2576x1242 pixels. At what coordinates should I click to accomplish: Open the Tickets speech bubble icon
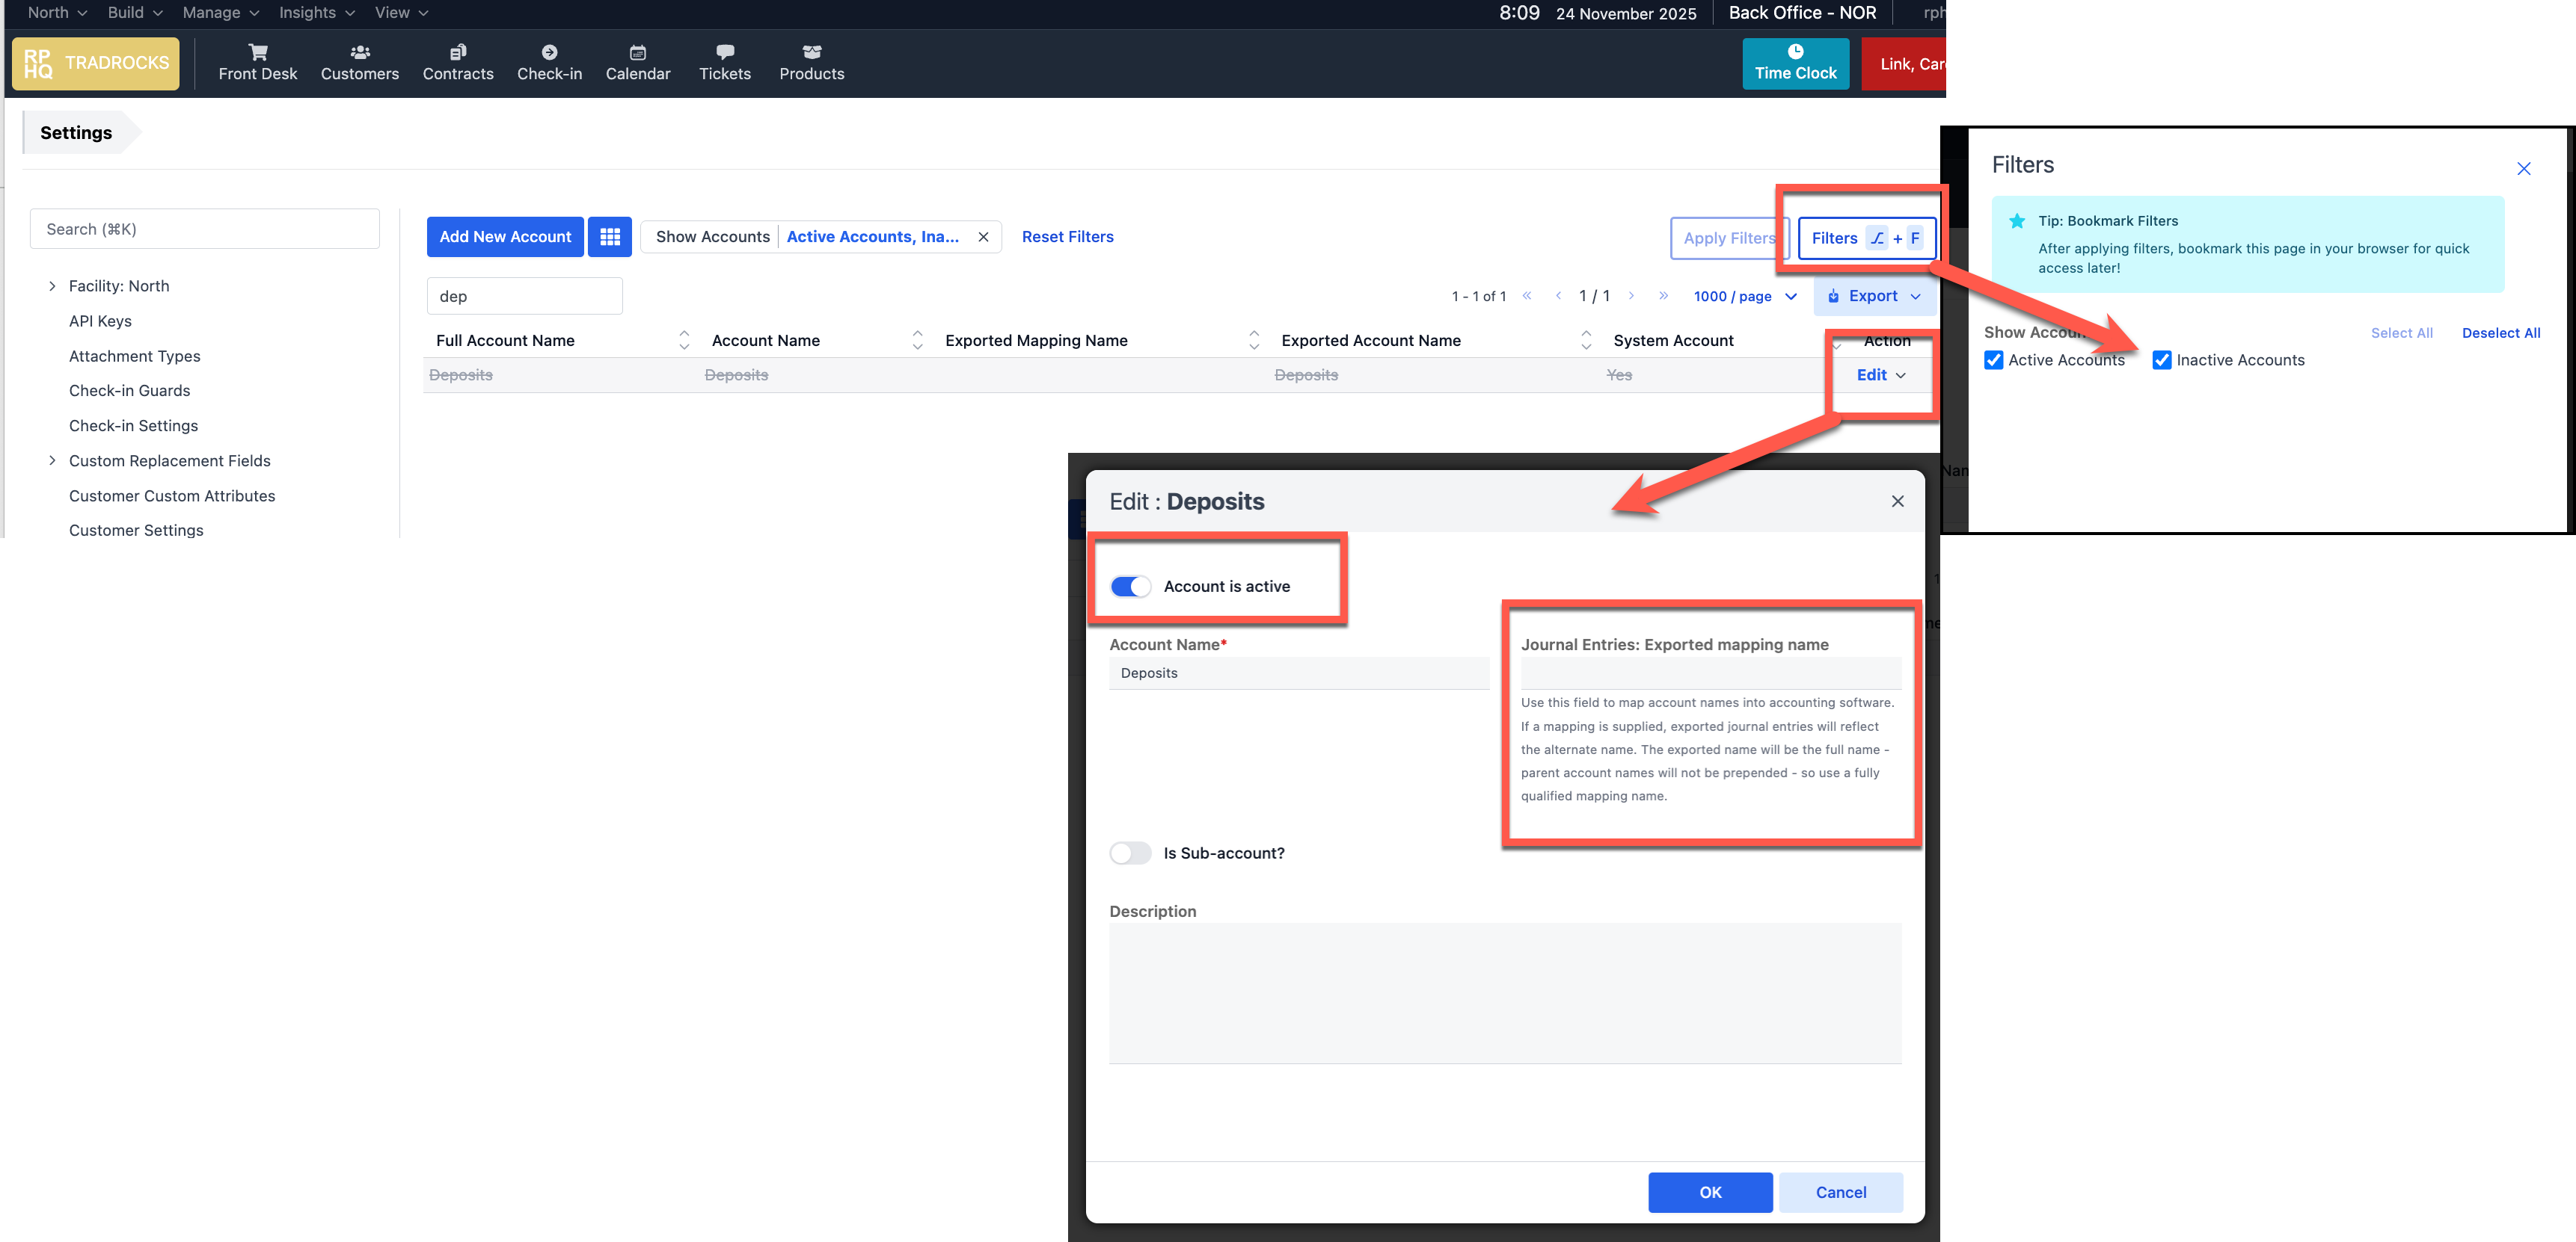[724, 52]
